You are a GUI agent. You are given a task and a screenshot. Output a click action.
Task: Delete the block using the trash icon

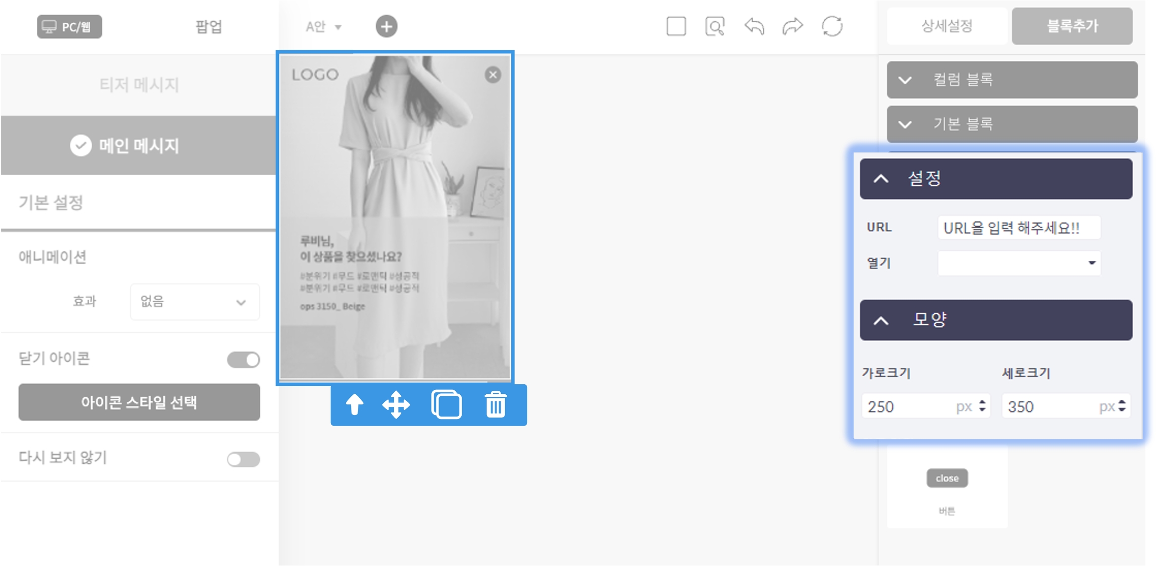(x=495, y=404)
